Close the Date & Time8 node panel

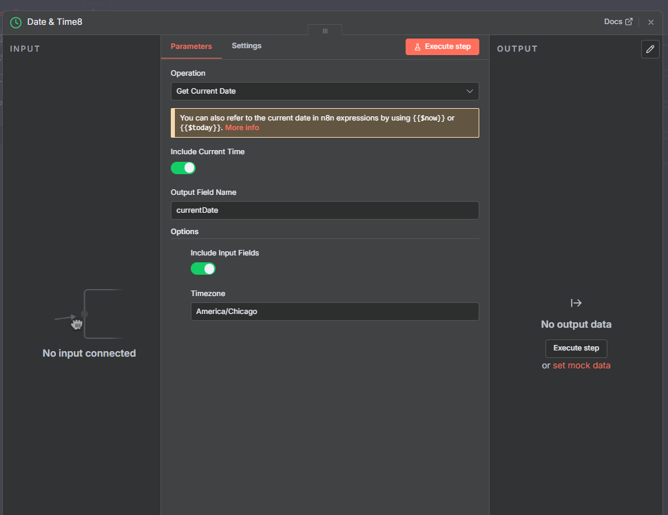(x=651, y=22)
